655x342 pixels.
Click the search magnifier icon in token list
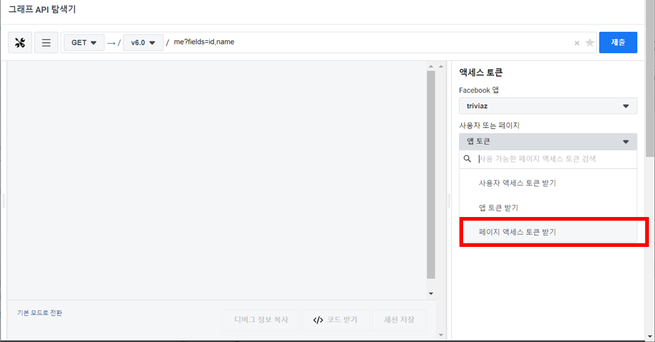[467, 159]
